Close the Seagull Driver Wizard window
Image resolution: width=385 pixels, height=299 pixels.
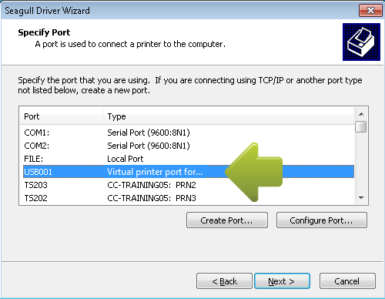pos(370,11)
